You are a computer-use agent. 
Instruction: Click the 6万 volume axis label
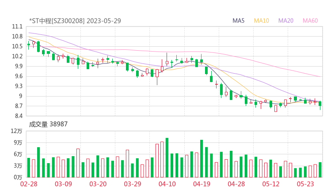click(x=18, y=154)
